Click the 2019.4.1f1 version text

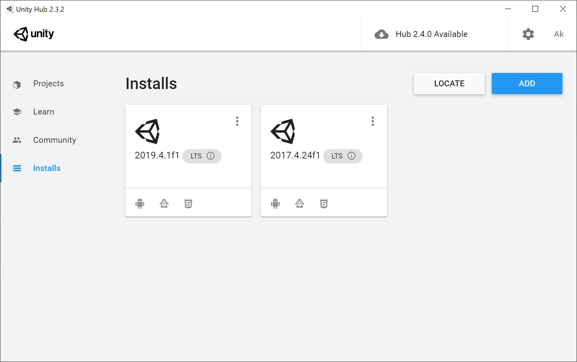pos(157,155)
